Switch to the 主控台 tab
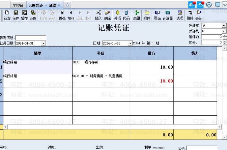 [x=19, y=5]
